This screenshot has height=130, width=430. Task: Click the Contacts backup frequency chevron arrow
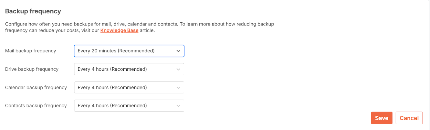coord(178,106)
